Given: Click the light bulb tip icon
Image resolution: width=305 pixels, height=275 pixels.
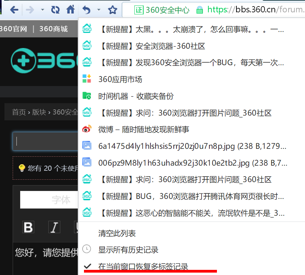Looking at the screenshot, I should 22,168.
